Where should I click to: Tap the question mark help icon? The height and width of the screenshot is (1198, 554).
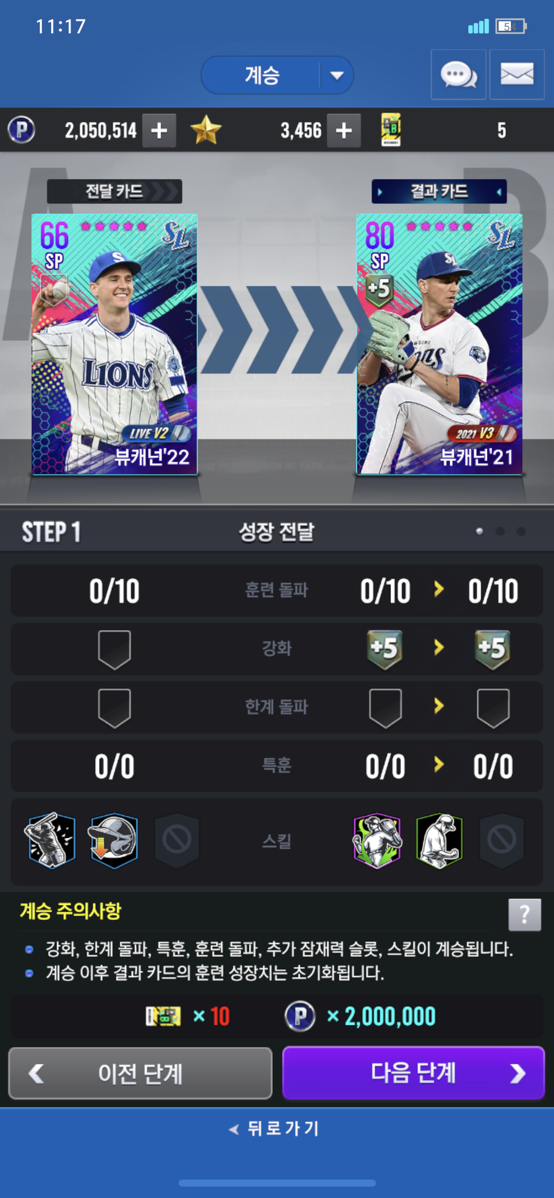[x=525, y=915]
